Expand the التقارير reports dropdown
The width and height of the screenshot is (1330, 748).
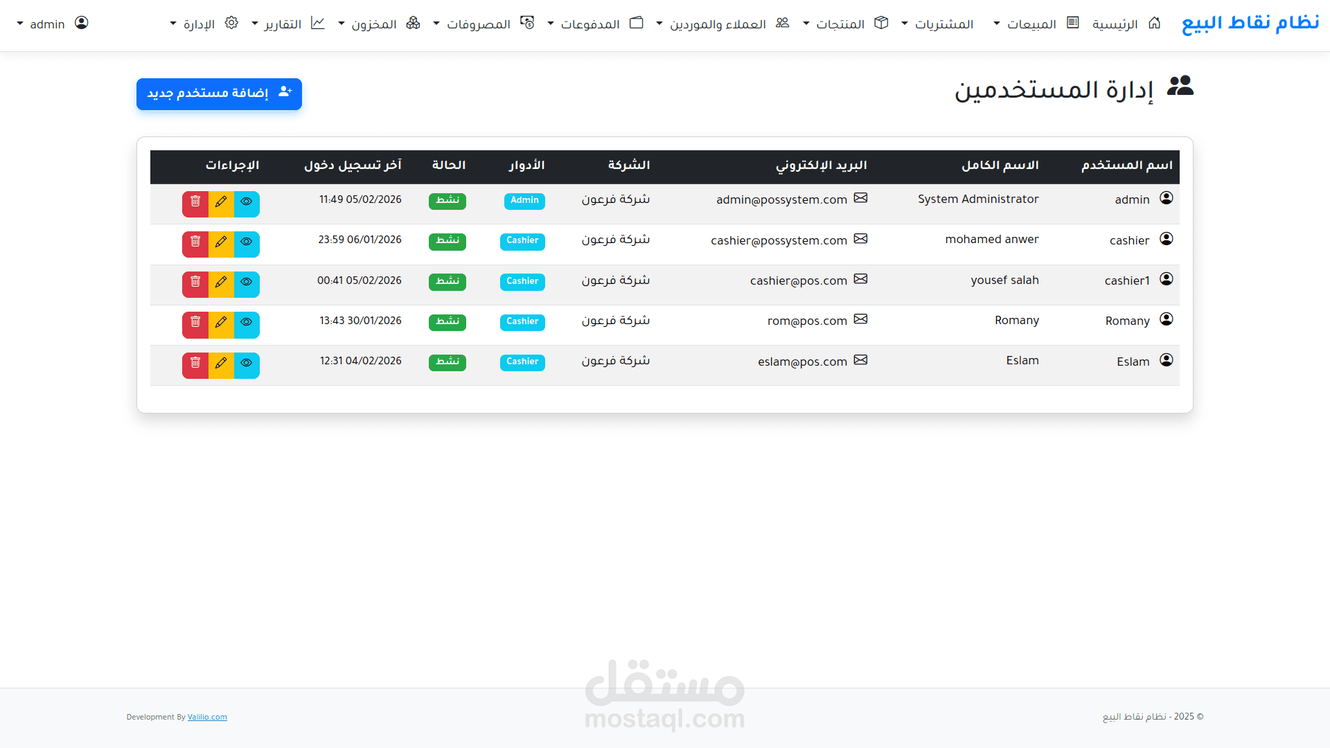[x=283, y=24]
